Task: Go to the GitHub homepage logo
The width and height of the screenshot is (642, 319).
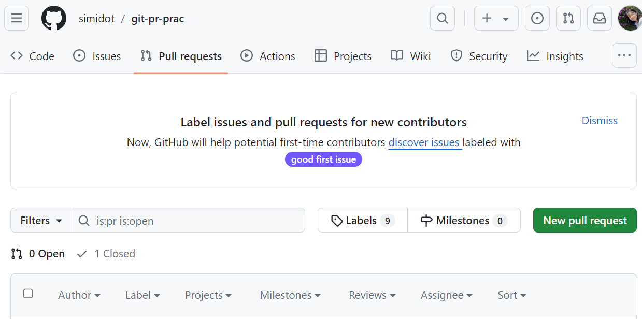Action: [x=54, y=19]
